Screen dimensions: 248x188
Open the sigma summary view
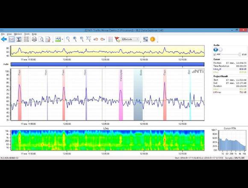pos(19,39)
